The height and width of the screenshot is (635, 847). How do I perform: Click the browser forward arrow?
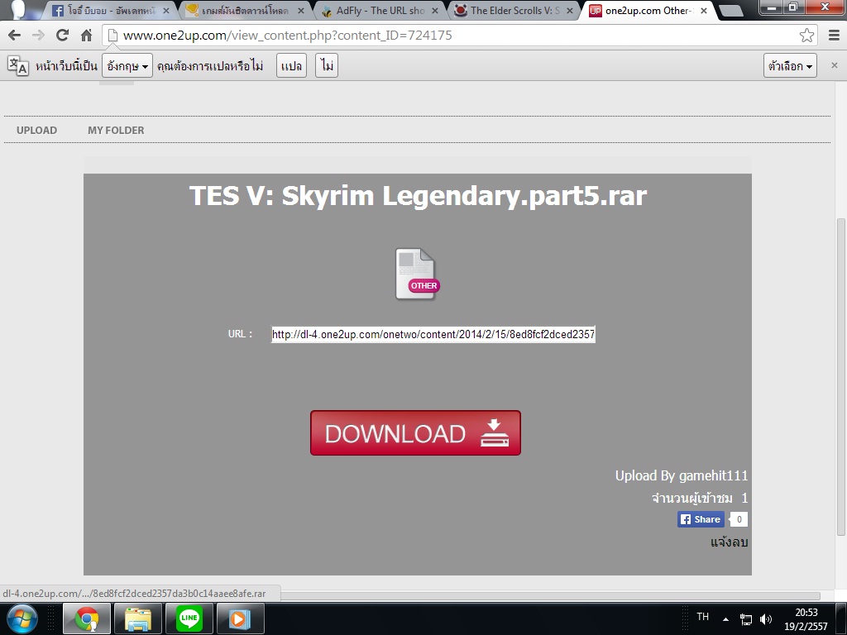point(38,36)
